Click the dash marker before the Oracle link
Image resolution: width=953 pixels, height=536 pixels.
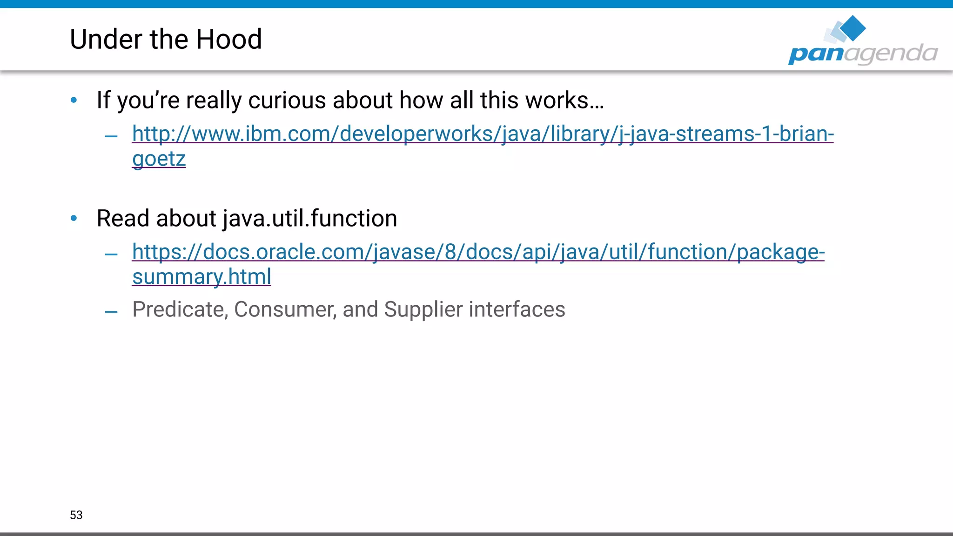[111, 255]
